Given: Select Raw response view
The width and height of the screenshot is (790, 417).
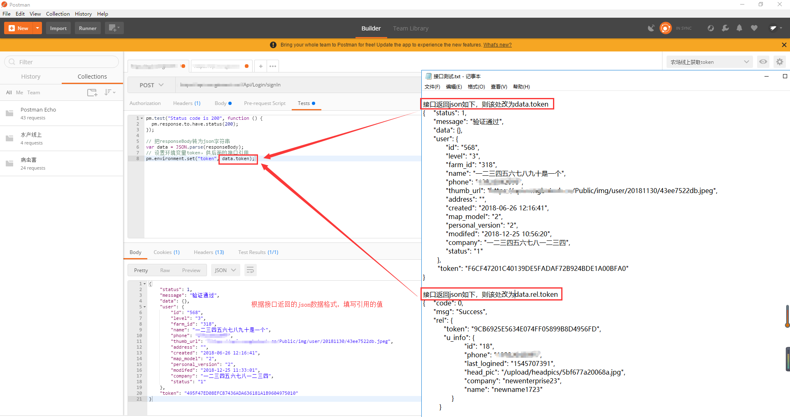Looking at the screenshot, I should [x=165, y=270].
